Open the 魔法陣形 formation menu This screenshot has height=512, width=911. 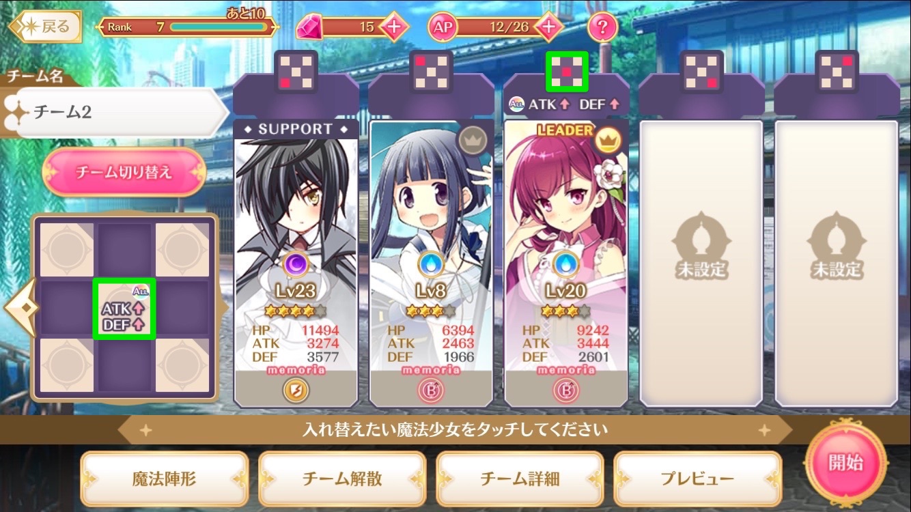[164, 479]
